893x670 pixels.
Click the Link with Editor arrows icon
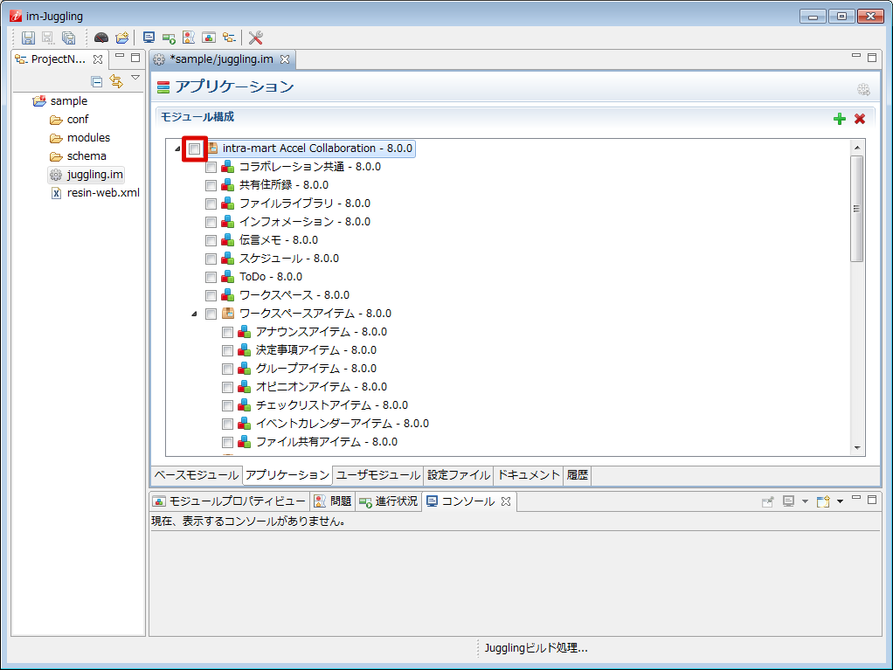point(116,81)
